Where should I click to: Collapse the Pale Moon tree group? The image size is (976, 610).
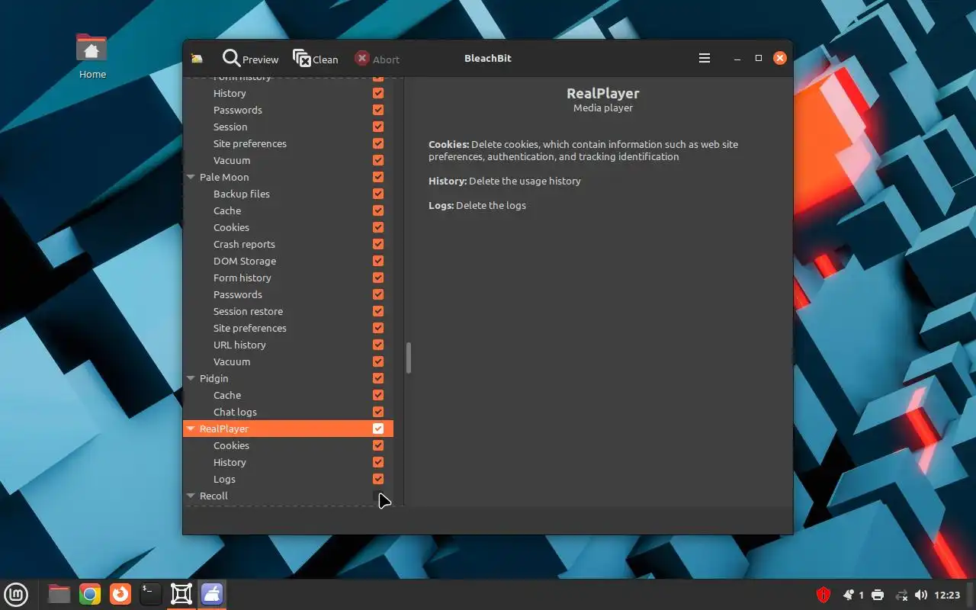click(191, 177)
